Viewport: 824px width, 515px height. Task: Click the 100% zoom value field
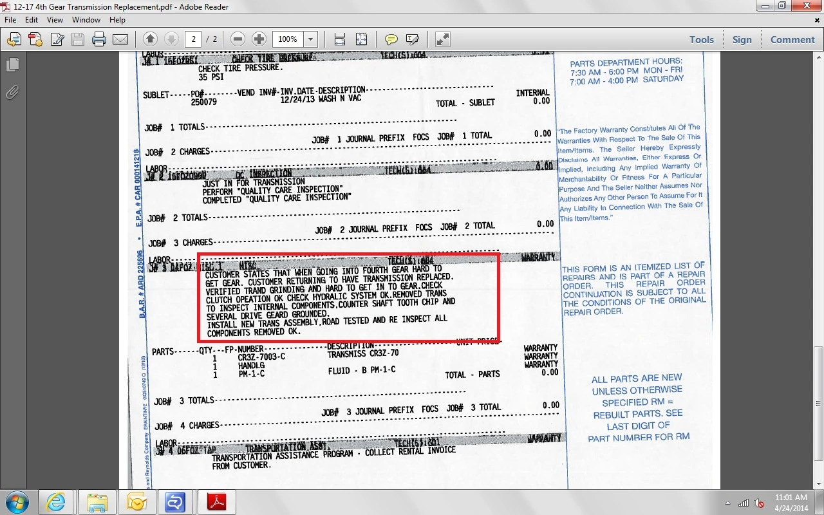[288, 39]
